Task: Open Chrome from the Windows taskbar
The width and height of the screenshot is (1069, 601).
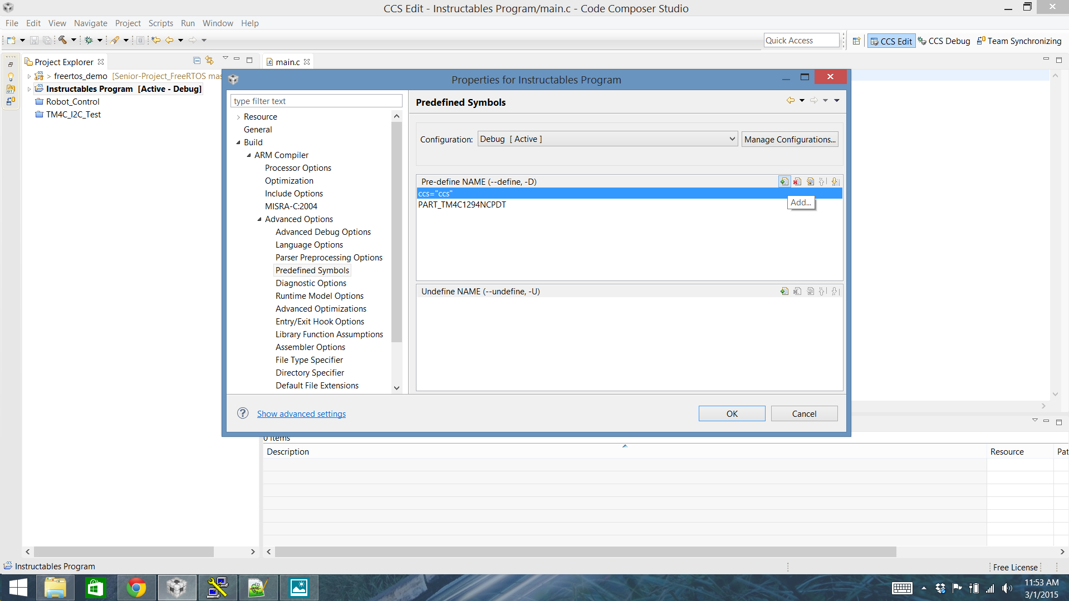Action: coord(136,588)
